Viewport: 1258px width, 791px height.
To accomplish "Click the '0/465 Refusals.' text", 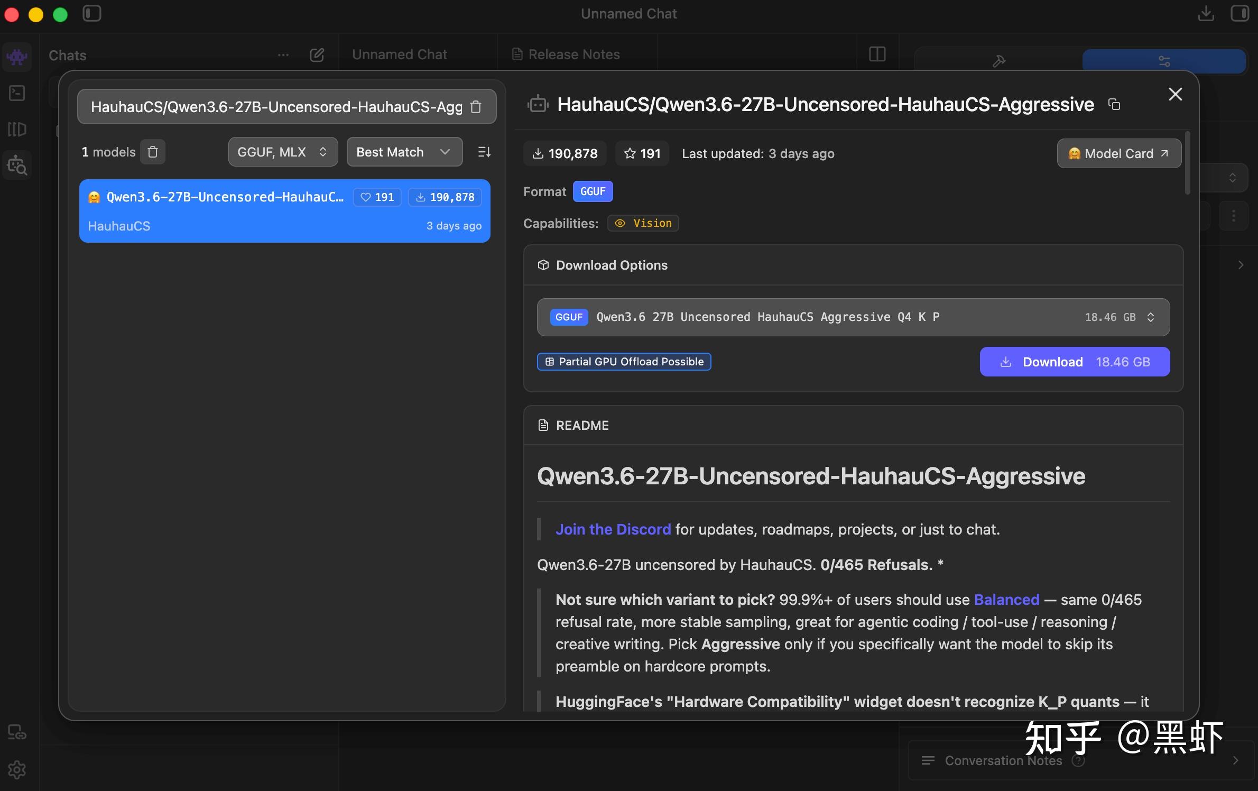I will click(x=876, y=565).
